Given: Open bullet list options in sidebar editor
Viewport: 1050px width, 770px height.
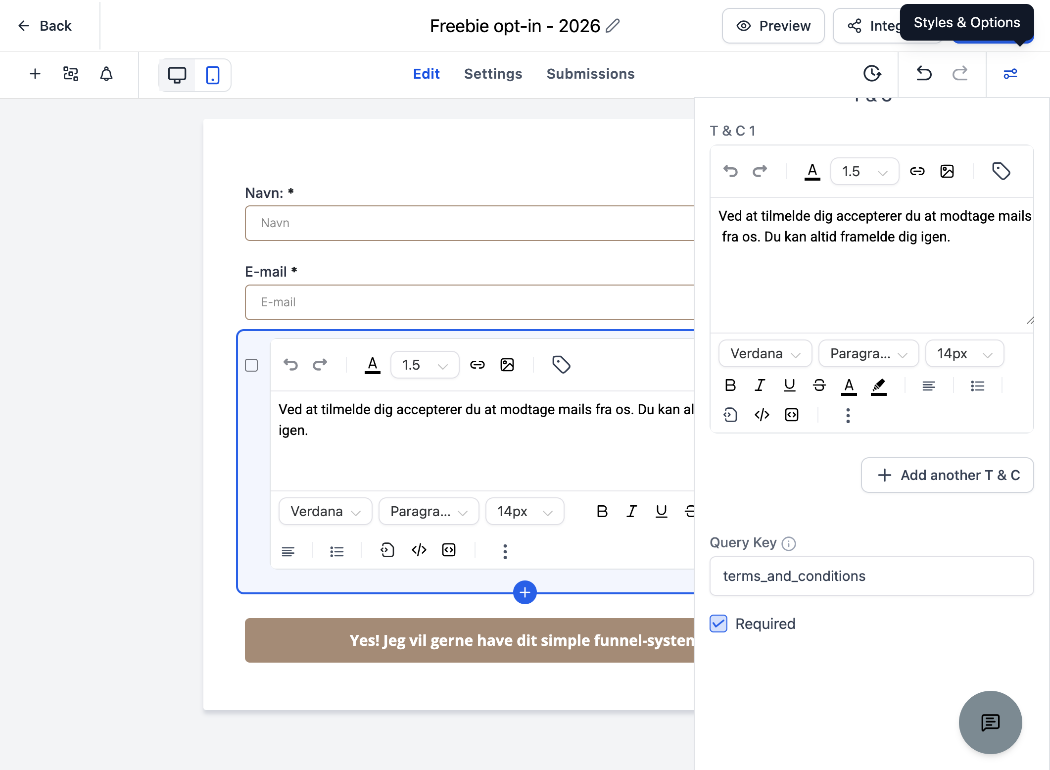Looking at the screenshot, I should (x=978, y=385).
